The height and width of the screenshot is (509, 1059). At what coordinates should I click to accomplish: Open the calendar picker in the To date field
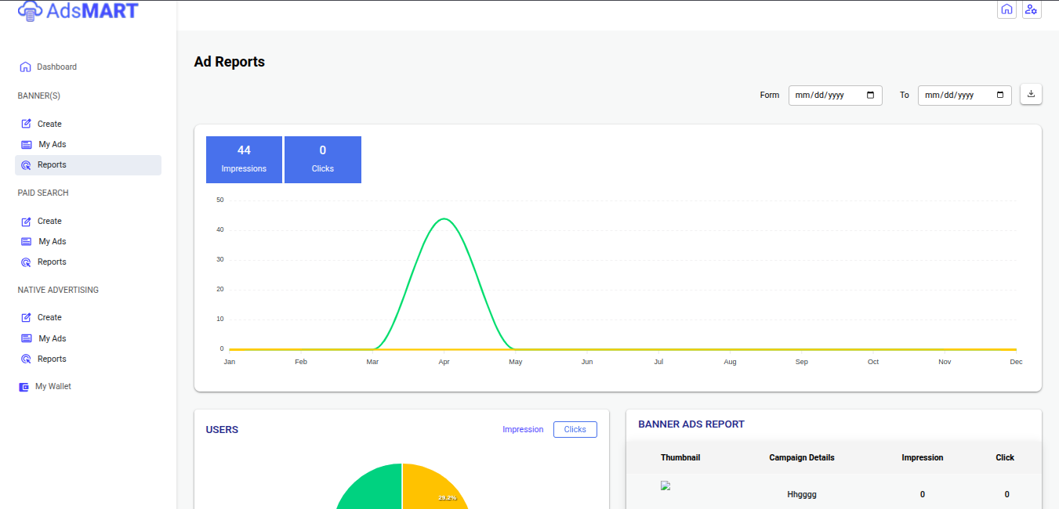click(999, 96)
